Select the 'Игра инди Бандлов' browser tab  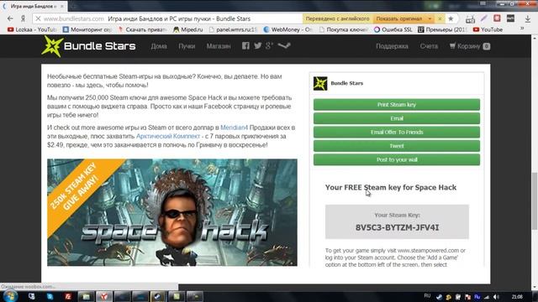point(34,6)
